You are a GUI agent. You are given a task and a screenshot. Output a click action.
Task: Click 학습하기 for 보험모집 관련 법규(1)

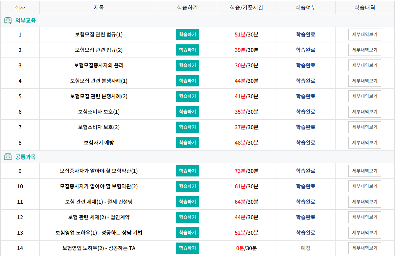tap(187, 35)
